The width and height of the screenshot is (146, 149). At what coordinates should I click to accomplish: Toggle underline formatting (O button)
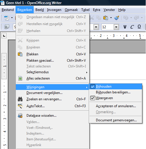tap(139, 27)
